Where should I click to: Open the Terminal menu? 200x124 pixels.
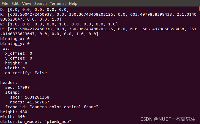58,4
